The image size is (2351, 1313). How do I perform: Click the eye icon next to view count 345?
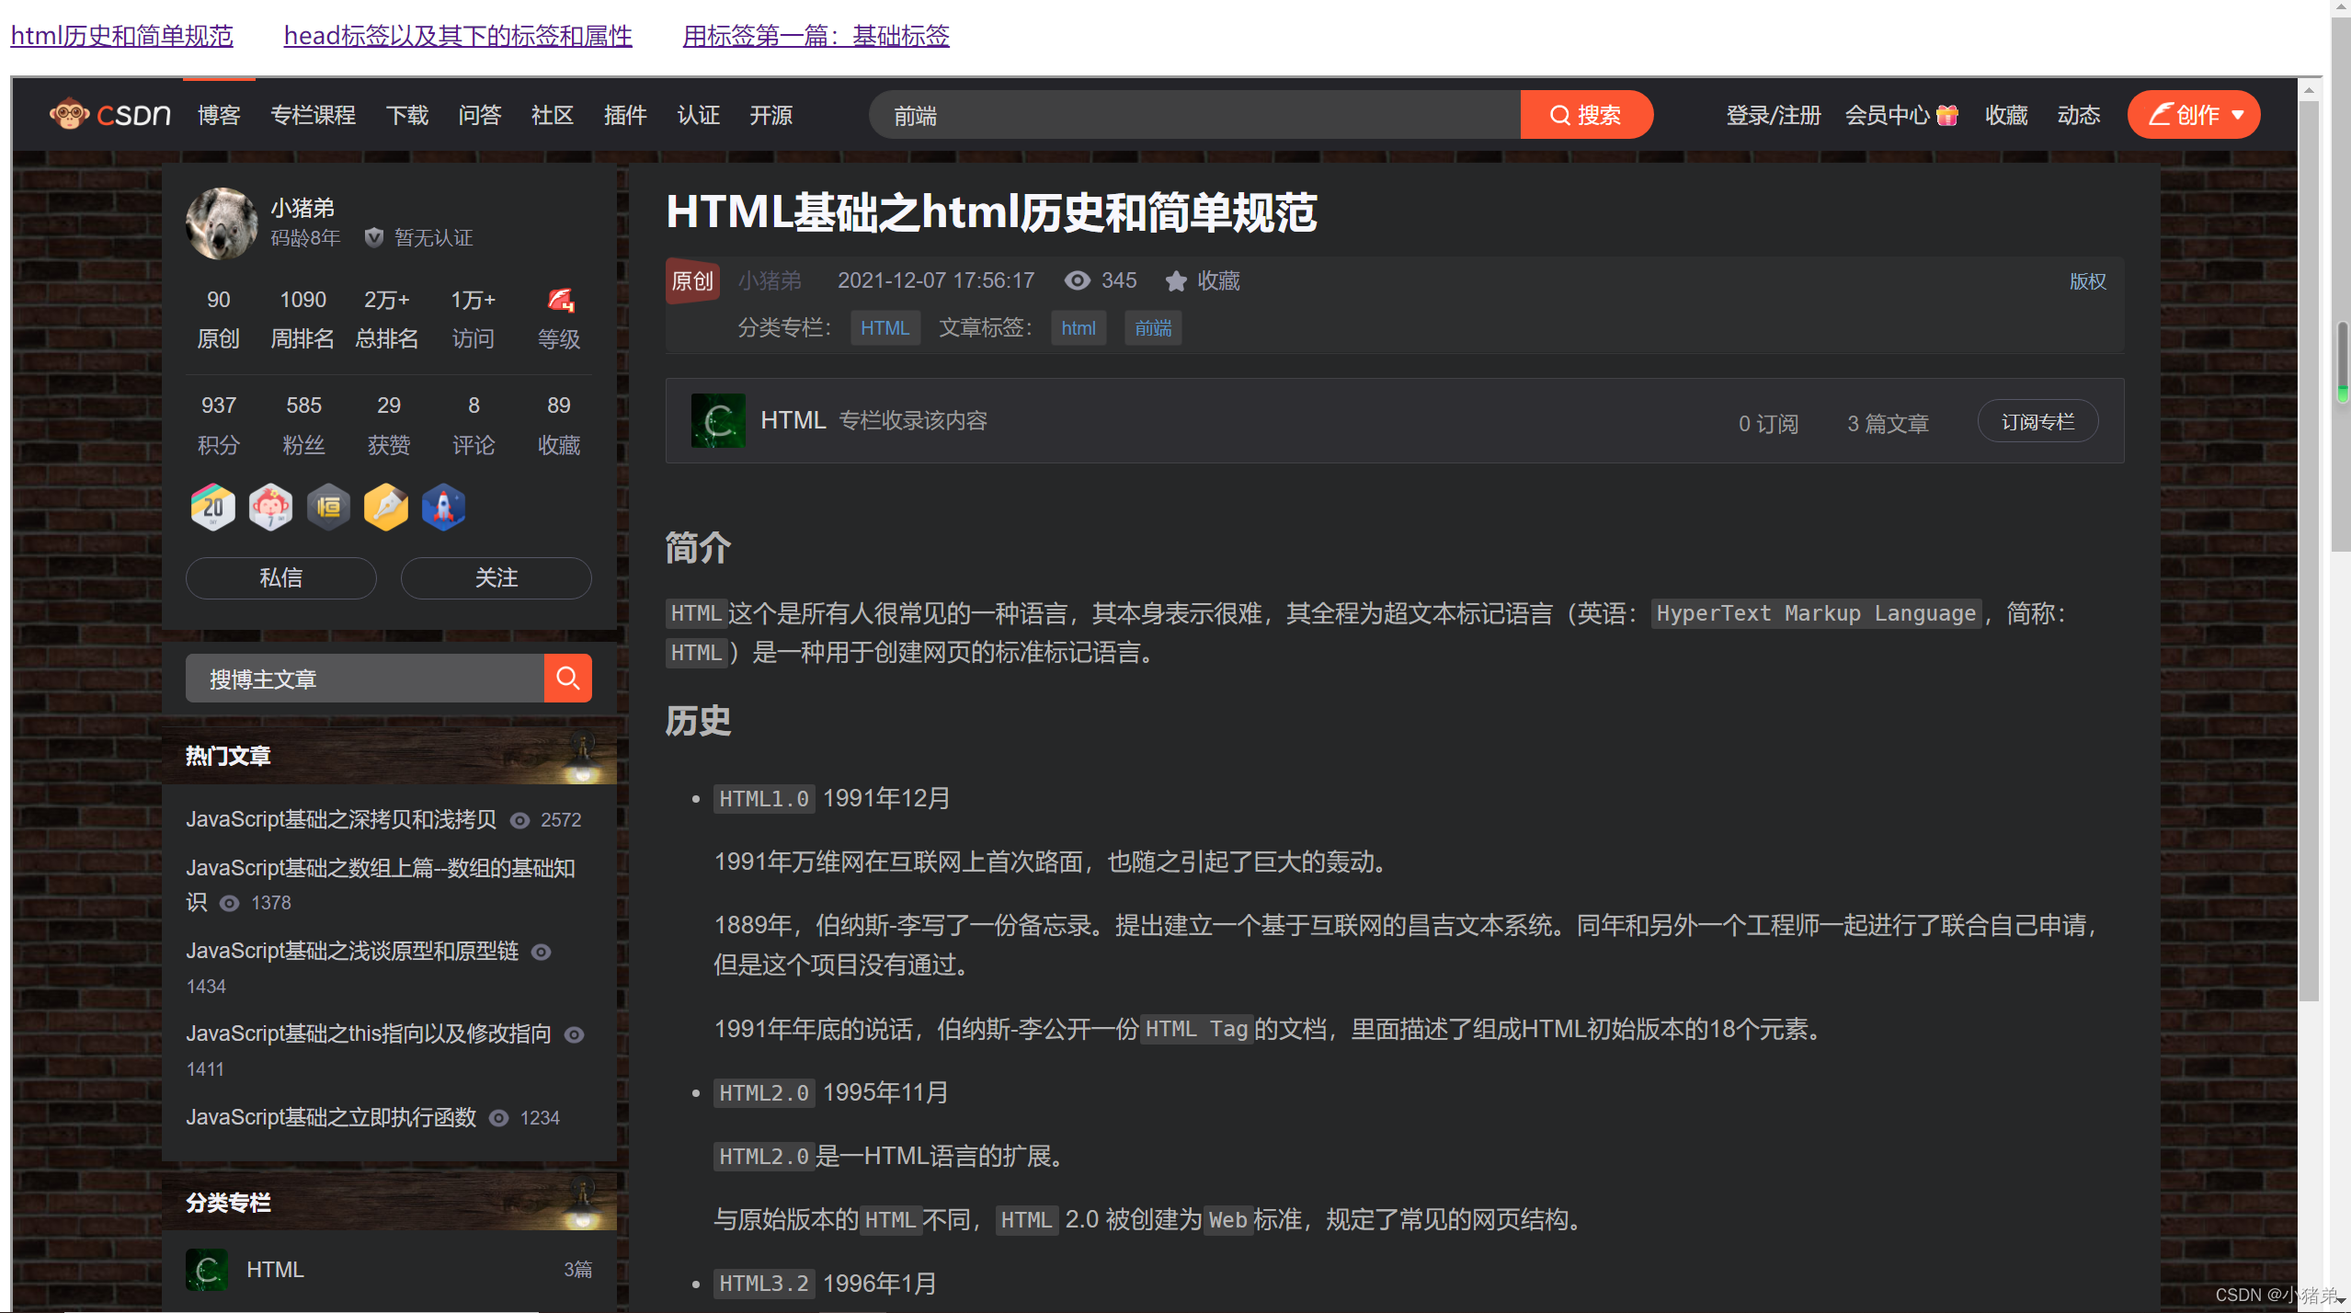(x=1077, y=280)
